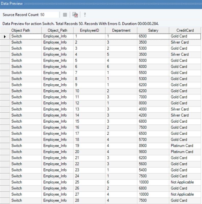Select row header for EmployeeID 5
This screenshot has height=204, width=202.
[x=5, y=61]
